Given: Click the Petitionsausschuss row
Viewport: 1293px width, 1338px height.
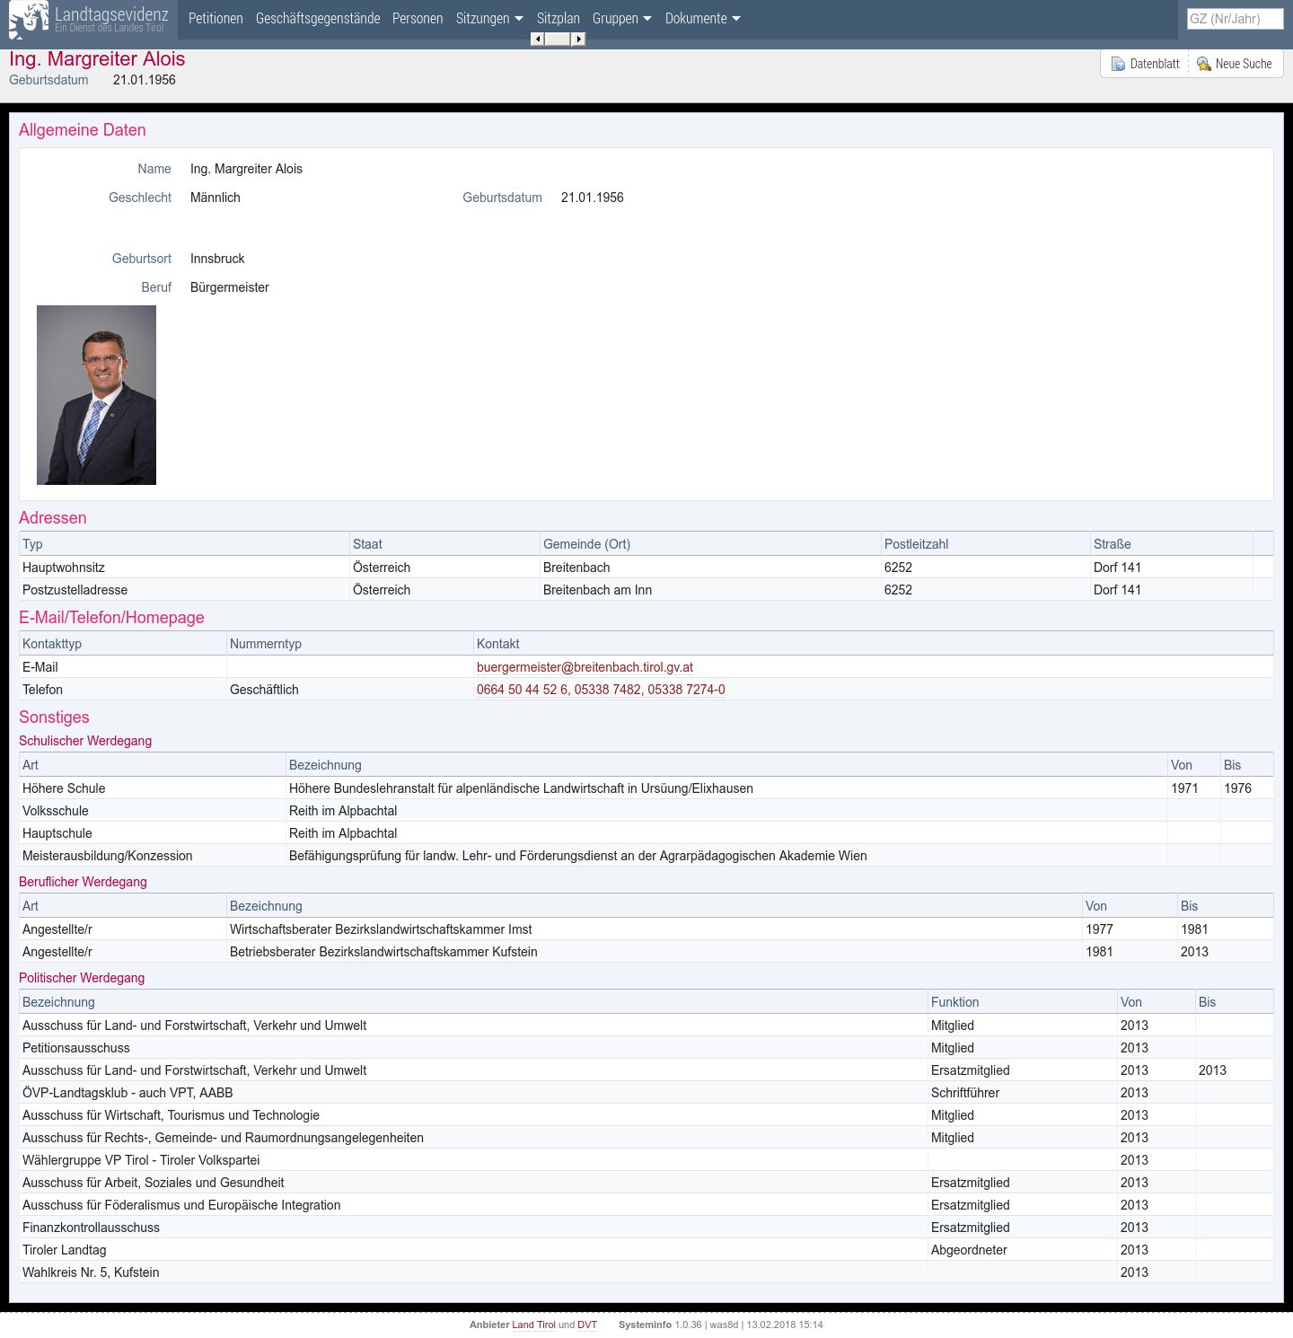Looking at the screenshot, I should coord(646,1048).
